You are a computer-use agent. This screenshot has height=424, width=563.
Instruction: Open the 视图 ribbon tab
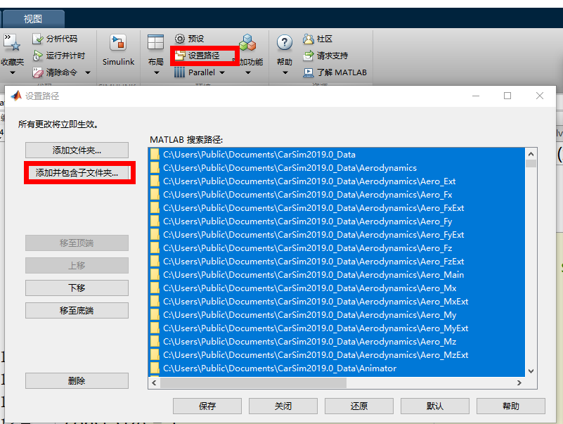pos(32,19)
